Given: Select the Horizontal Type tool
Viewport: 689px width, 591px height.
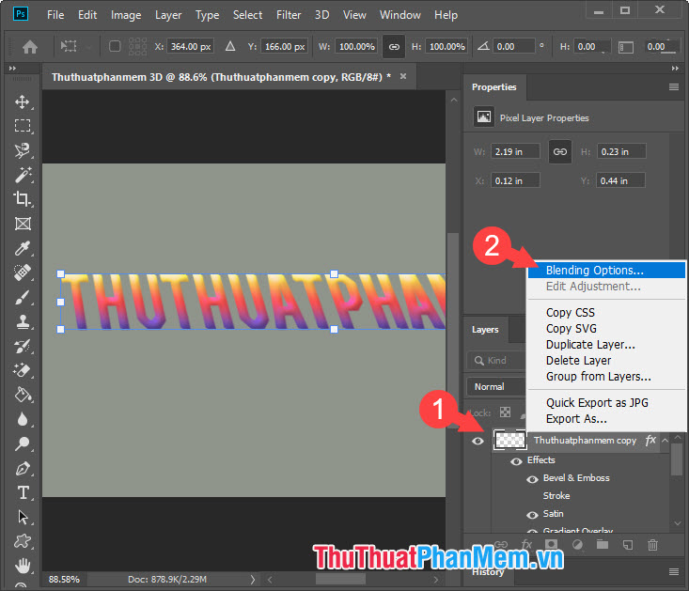Looking at the screenshot, I should pyautogui.click(x=23, y=492).
